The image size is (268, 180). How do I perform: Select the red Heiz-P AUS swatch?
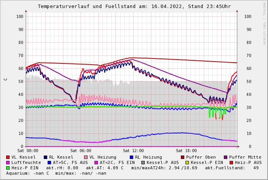pyautogui.click(x=231, y=162)
